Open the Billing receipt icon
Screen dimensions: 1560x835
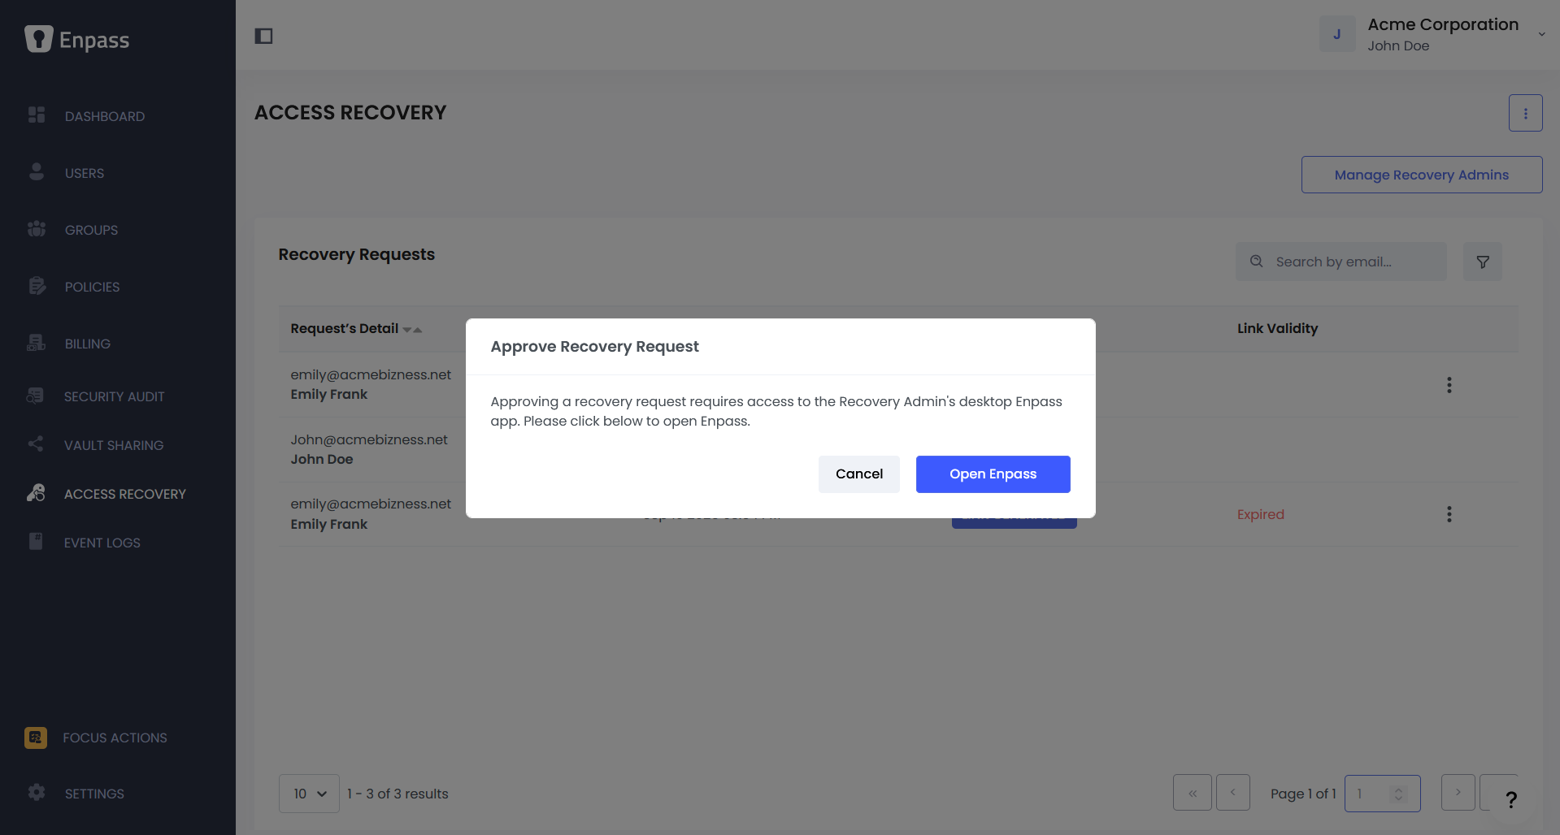[37, 343]
